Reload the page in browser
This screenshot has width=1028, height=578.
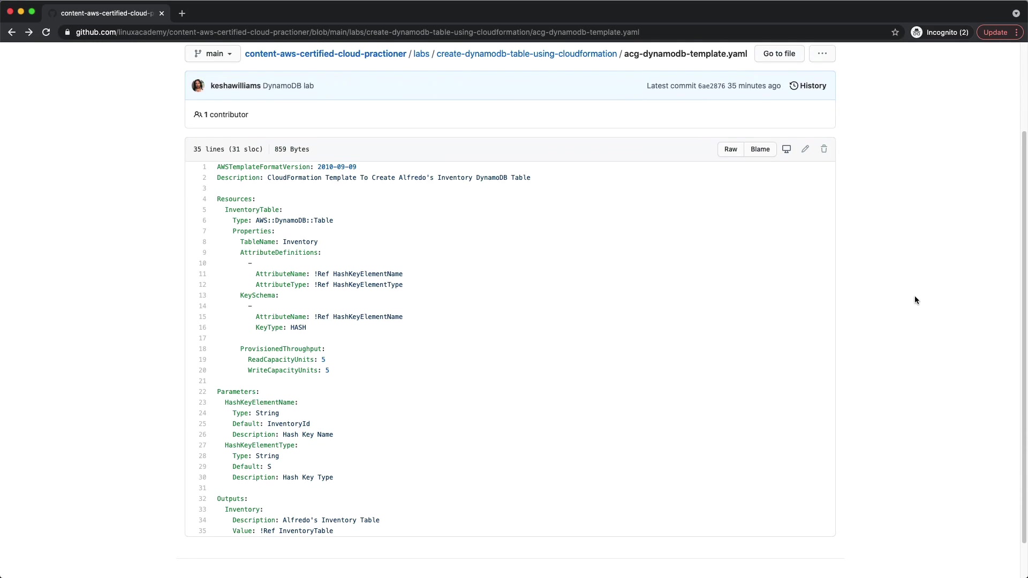click(46, 32)
